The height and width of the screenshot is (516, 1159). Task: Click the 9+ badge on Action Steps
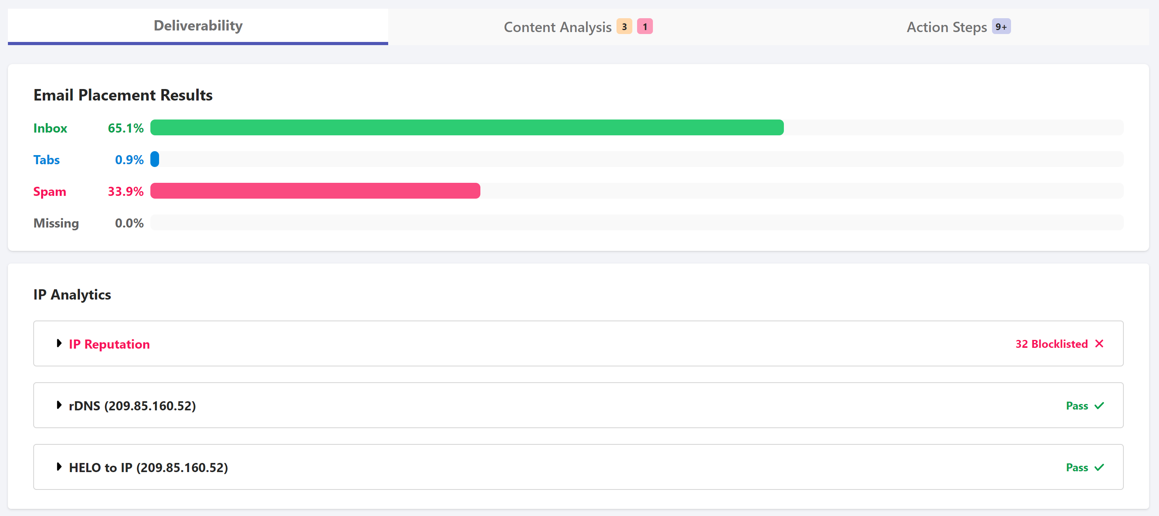click(x=1001, y=27)
